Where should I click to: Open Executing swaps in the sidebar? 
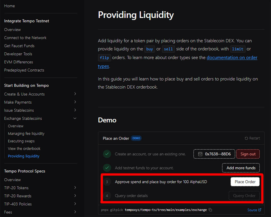click(21, 141)
